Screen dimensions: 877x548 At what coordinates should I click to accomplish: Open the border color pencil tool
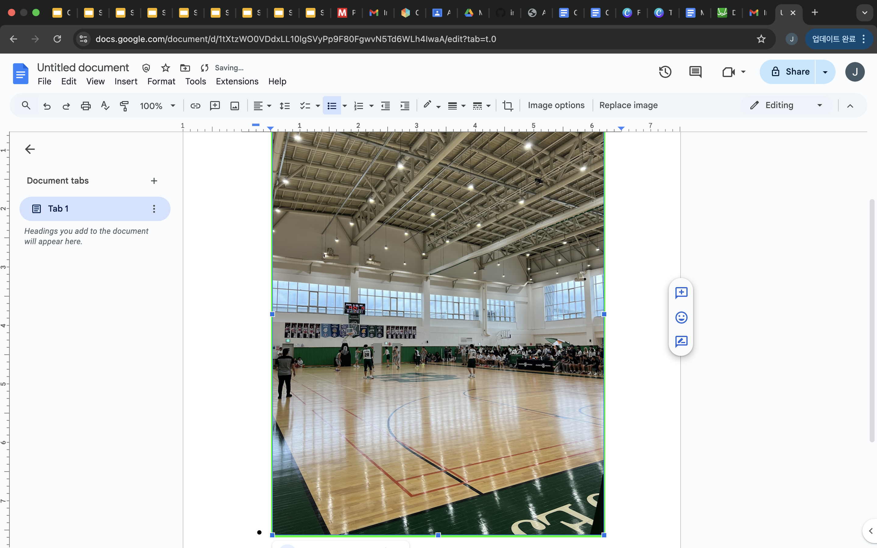point(427,105)
